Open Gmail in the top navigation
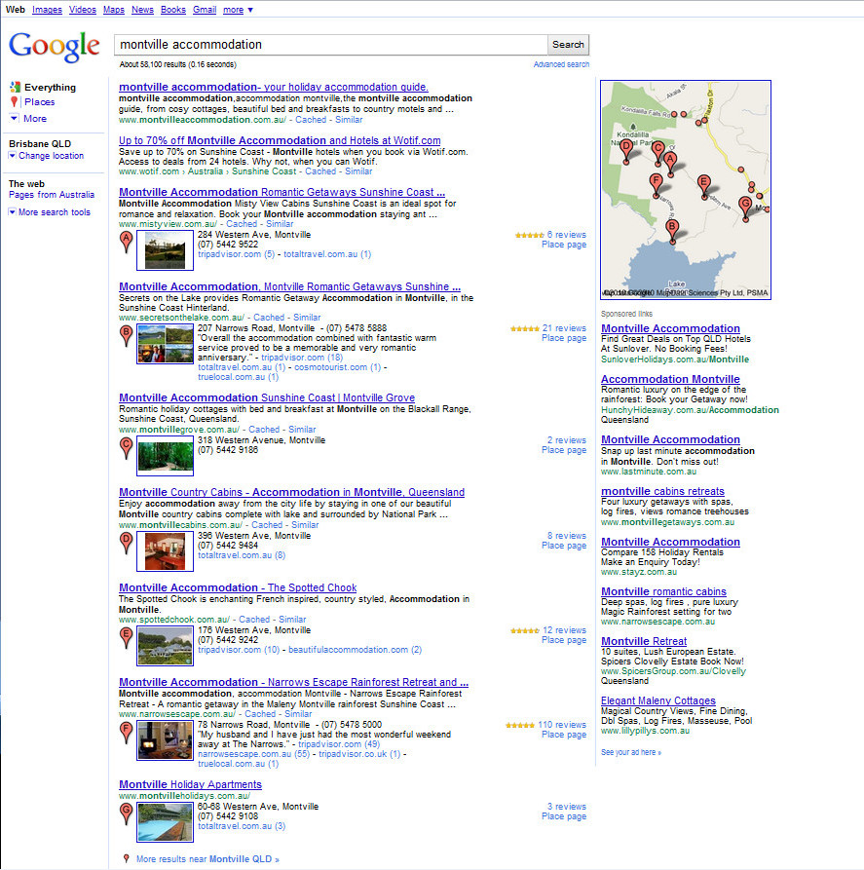Image resolution: width=864 pixels, height=870 pixels. click(205, 10)
